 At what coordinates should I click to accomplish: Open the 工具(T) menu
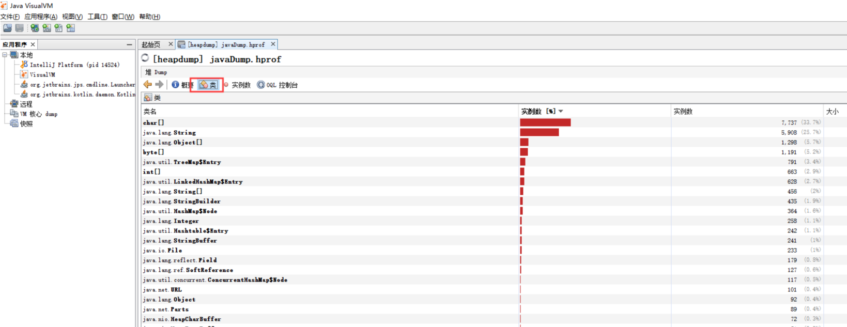coord(97,17)
